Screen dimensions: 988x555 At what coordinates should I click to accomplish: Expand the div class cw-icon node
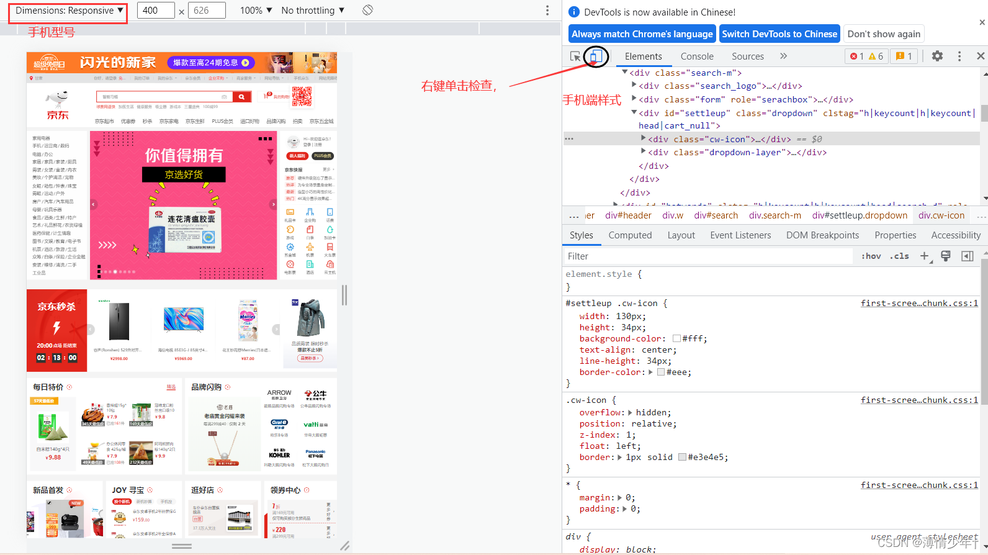[644, 139]
